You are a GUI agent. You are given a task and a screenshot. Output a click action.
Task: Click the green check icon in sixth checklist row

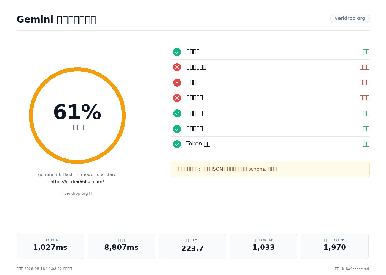tap(177, 129)
